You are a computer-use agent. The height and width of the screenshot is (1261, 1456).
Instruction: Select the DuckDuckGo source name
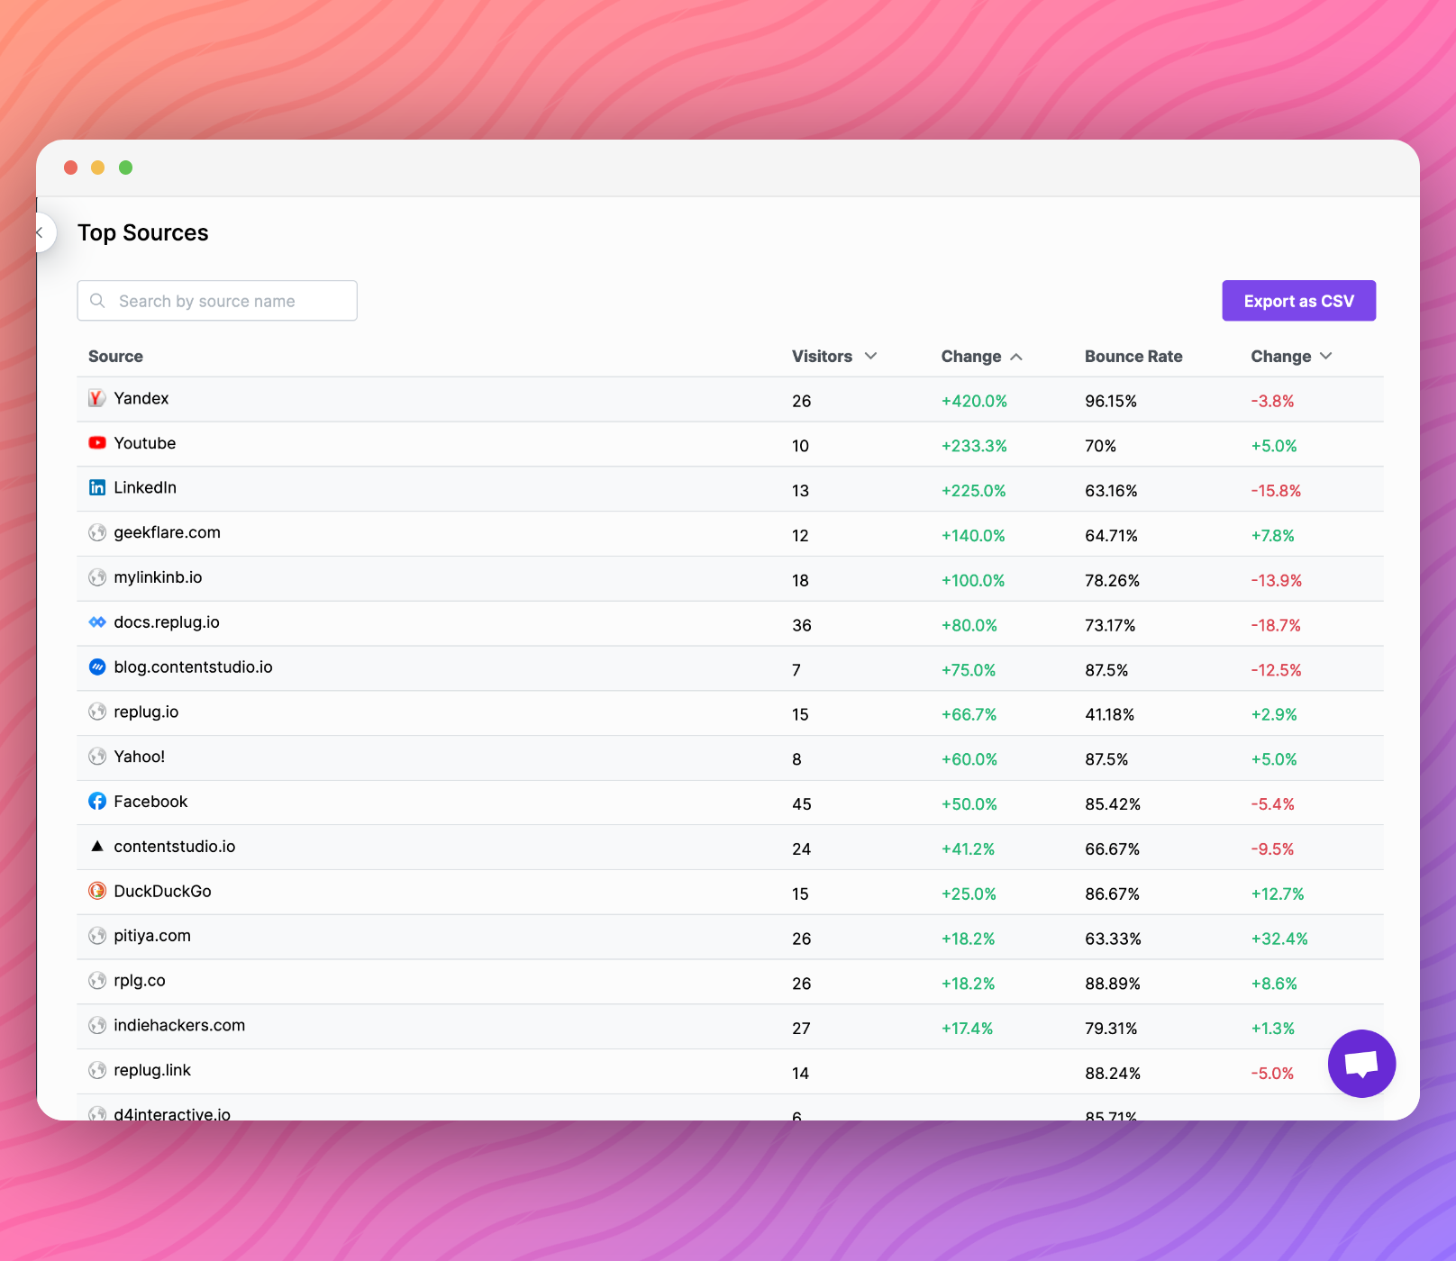pyautogui.click(x=162, y=891)
